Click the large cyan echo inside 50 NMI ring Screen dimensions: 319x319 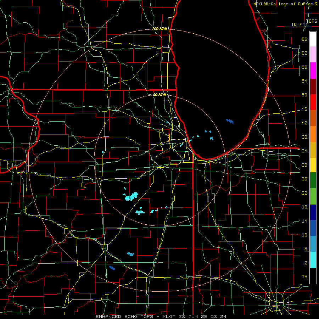pos(132,196)
